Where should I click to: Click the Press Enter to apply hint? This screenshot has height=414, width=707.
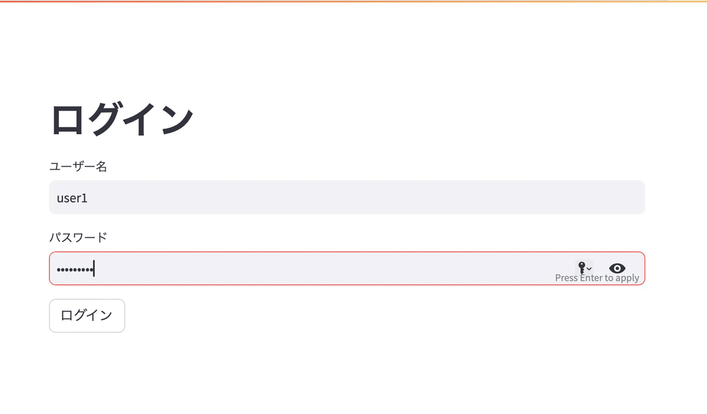click(597, 277)
